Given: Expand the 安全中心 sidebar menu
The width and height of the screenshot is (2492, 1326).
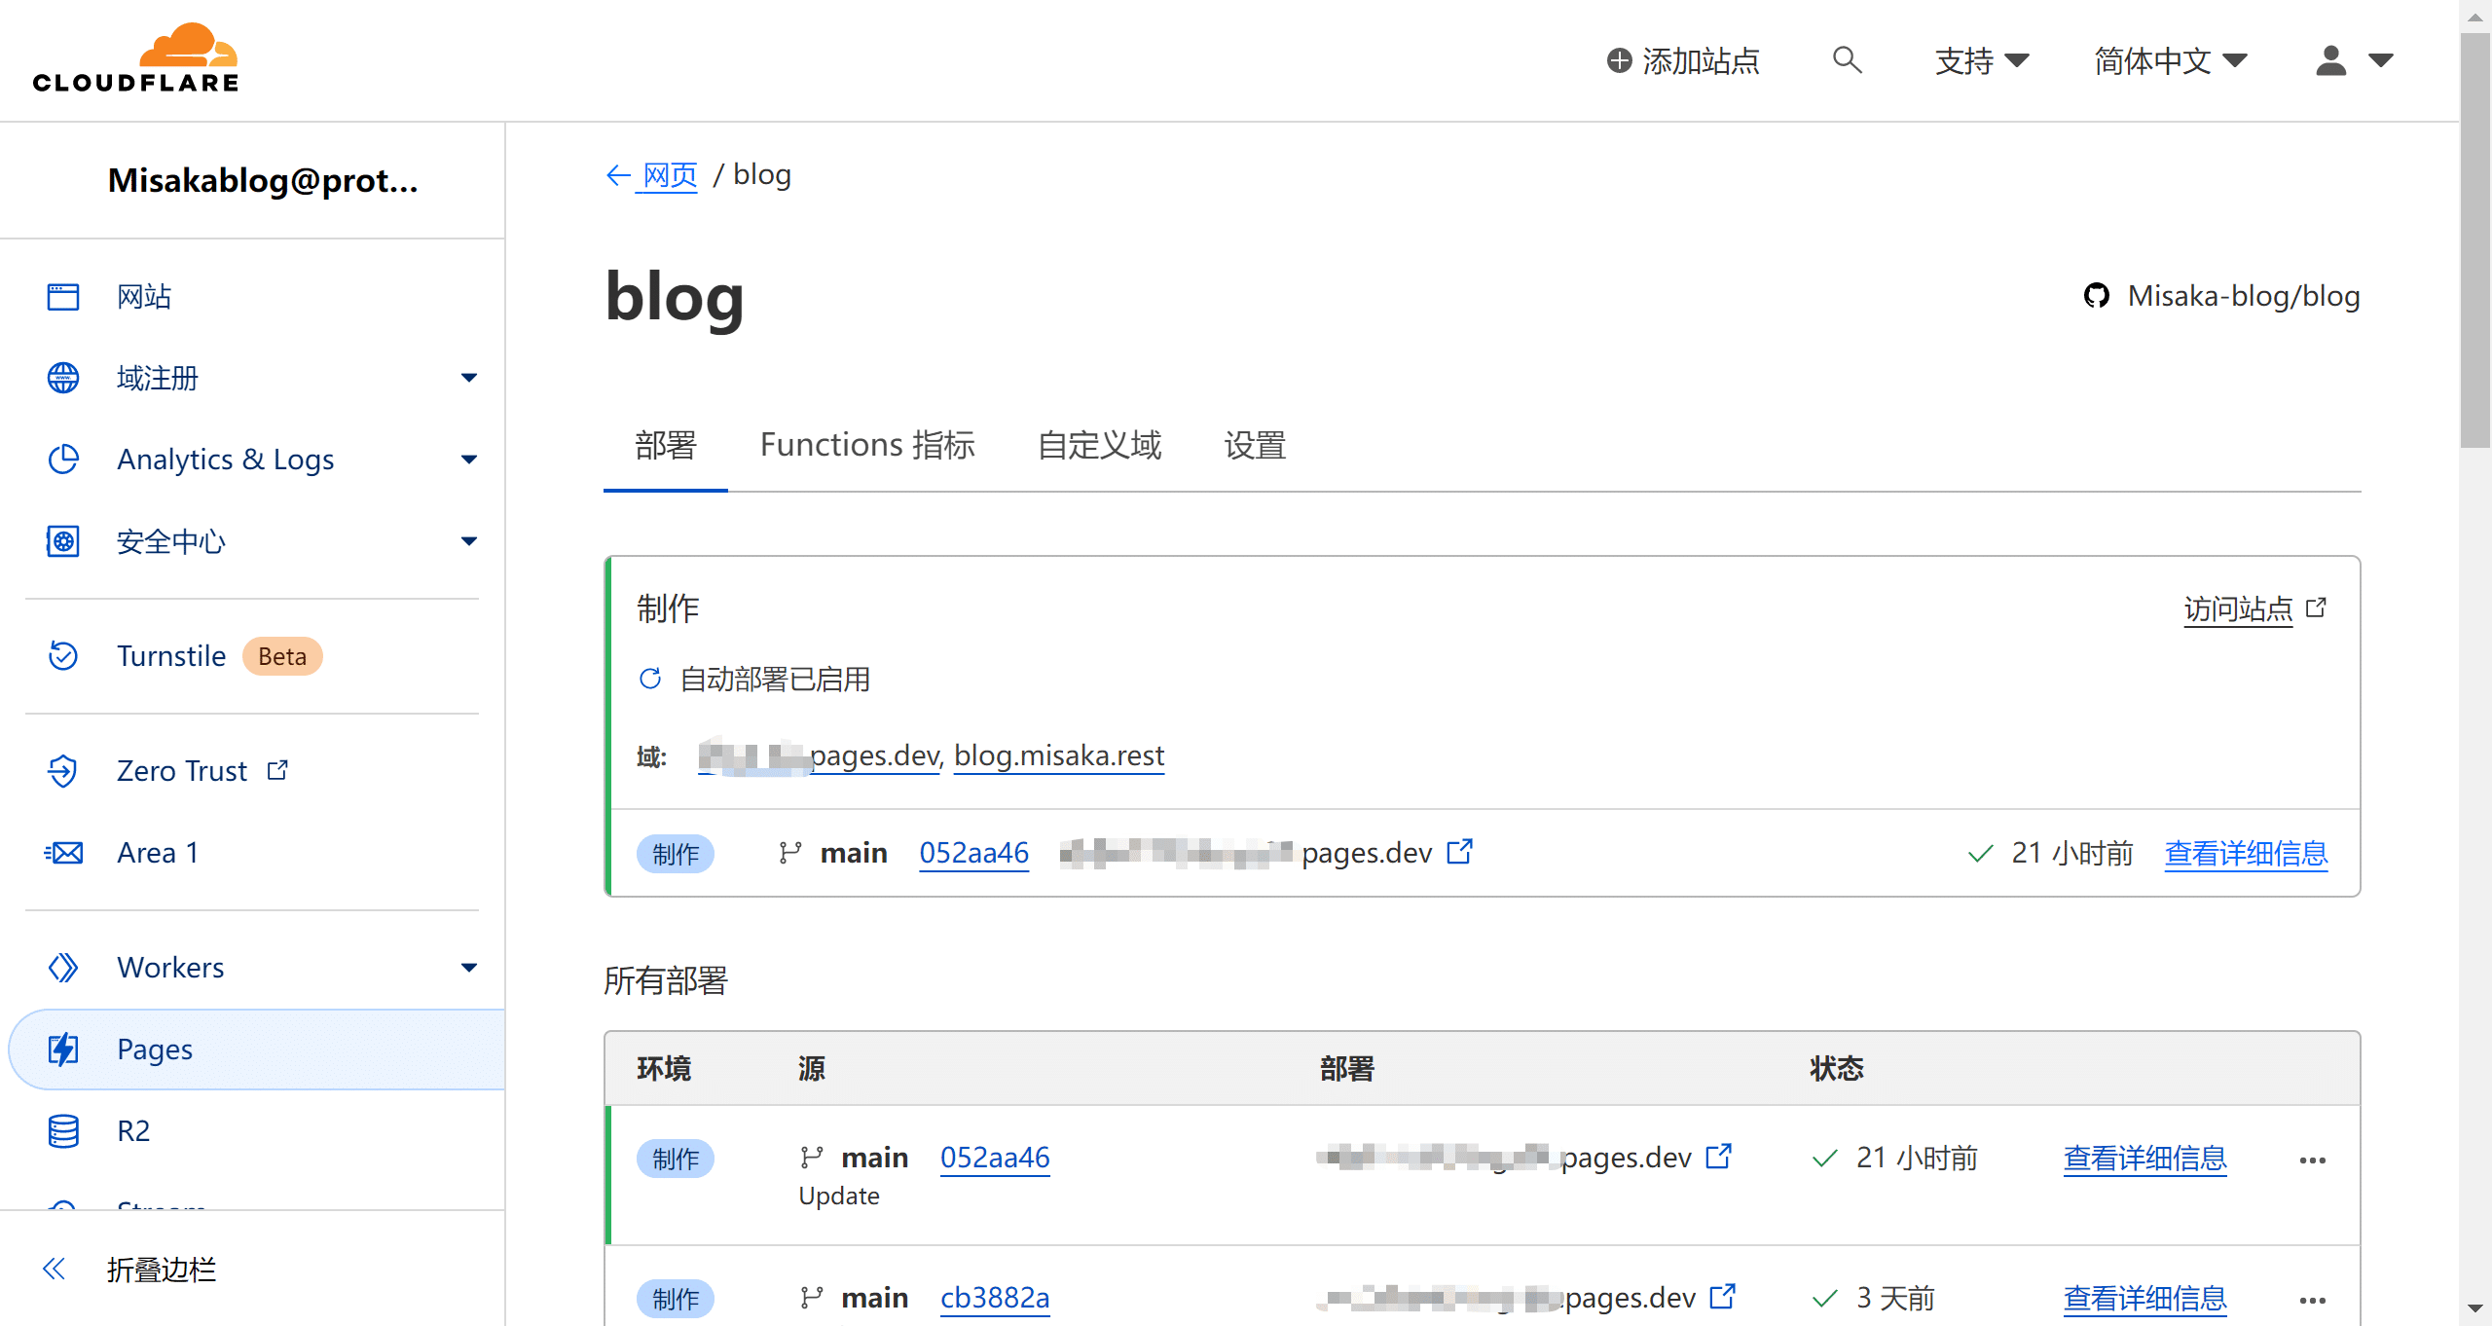Looking at the screenshot, I should 469,541.
